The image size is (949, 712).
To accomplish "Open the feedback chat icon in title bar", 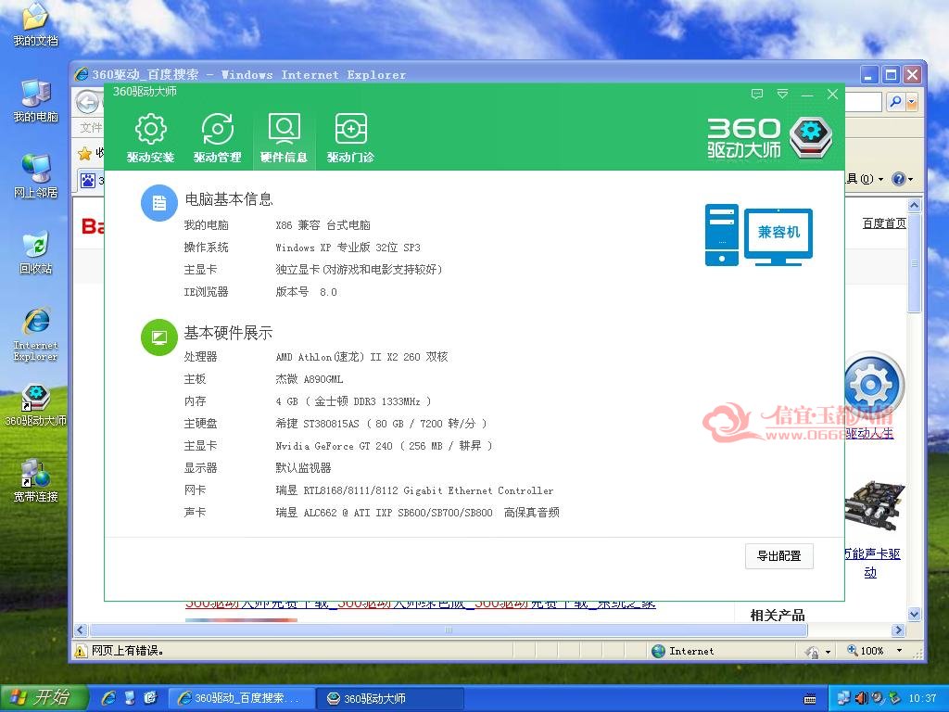I will (756, 95).
